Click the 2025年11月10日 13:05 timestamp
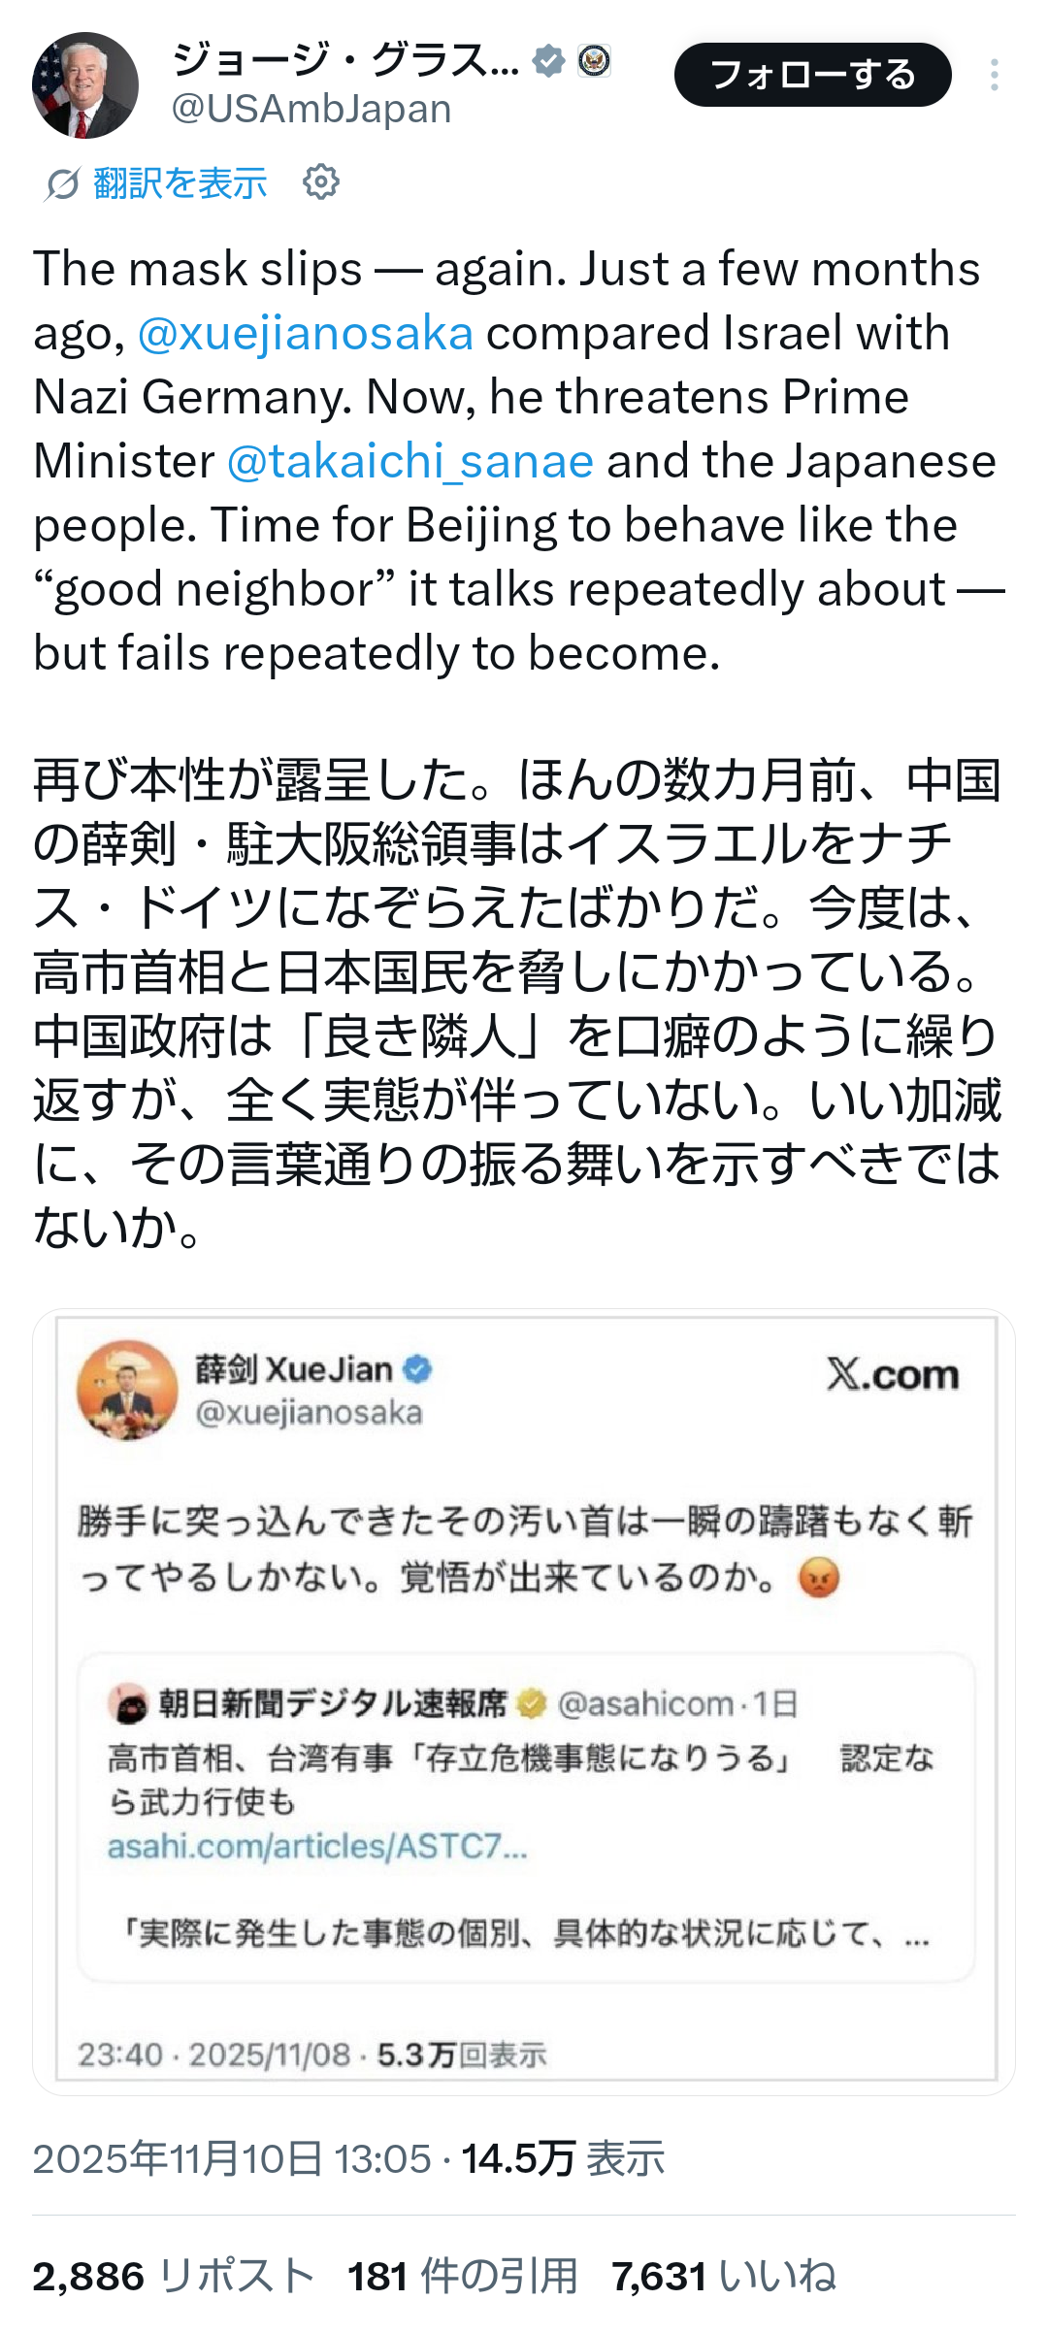This screenshot has width=1048, height=2333. pyautogui.click(x=232, y=2159)
